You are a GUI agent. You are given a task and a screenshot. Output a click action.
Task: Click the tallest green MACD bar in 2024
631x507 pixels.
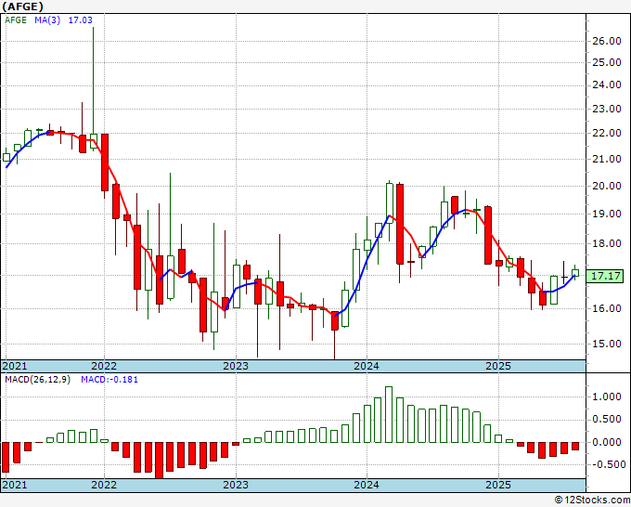point(389,415)
